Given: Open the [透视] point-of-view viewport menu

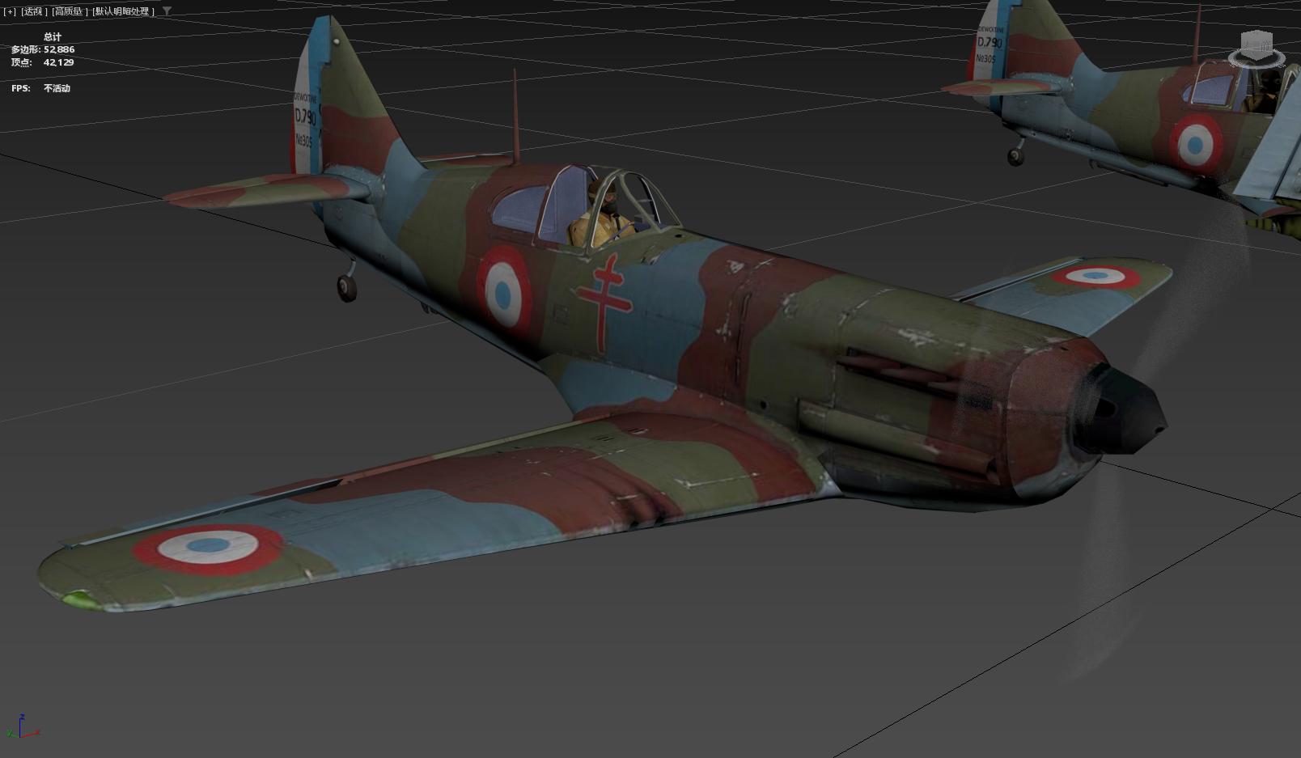Looking at the screenshot, I should [32, 12].
